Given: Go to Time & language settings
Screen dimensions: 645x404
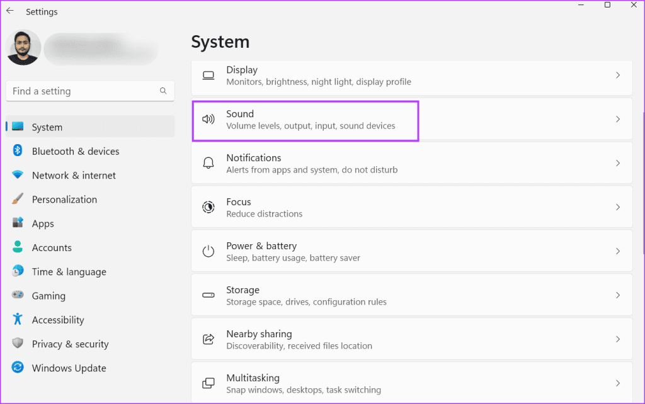Looking at the screenshot, I should [x=69, y=272].
